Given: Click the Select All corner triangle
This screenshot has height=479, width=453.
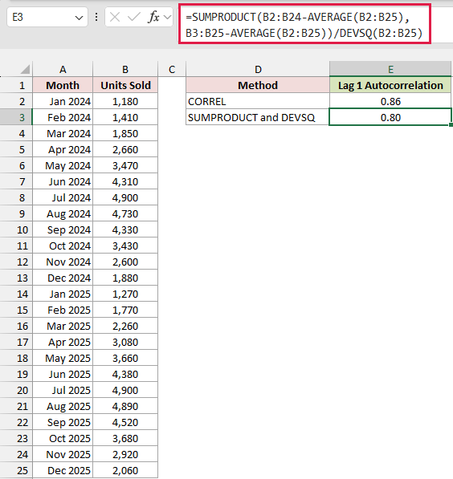Looking at the screenshot, I should point(25,69).
